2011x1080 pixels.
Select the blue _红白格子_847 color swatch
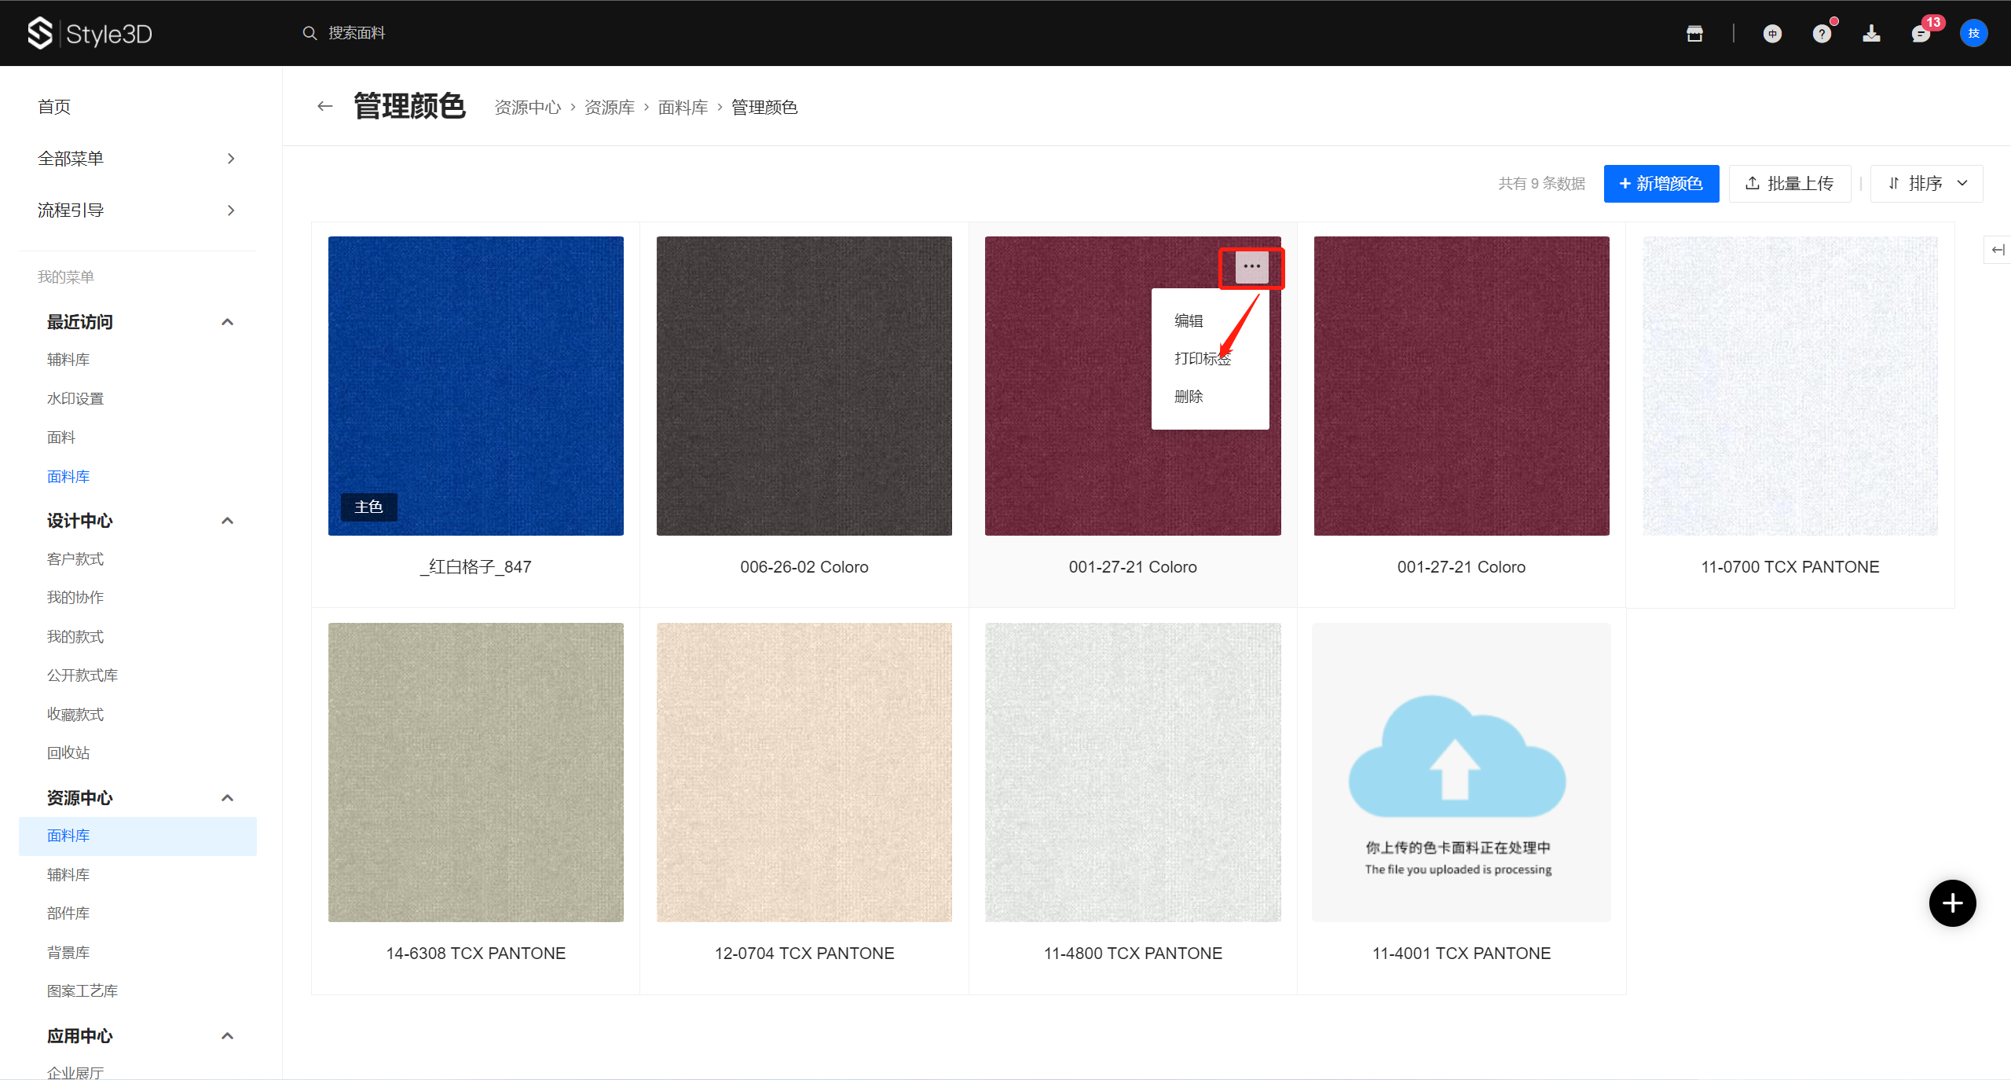(475, 386)
